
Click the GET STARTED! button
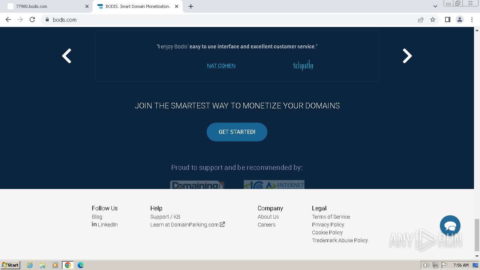[x=237, y=132]
